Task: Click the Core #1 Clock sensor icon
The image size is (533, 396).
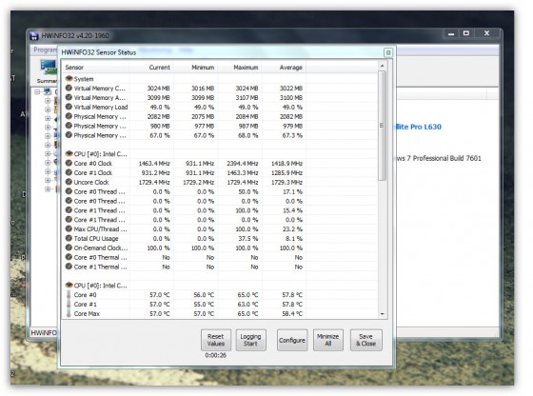Action: point(69,172)
